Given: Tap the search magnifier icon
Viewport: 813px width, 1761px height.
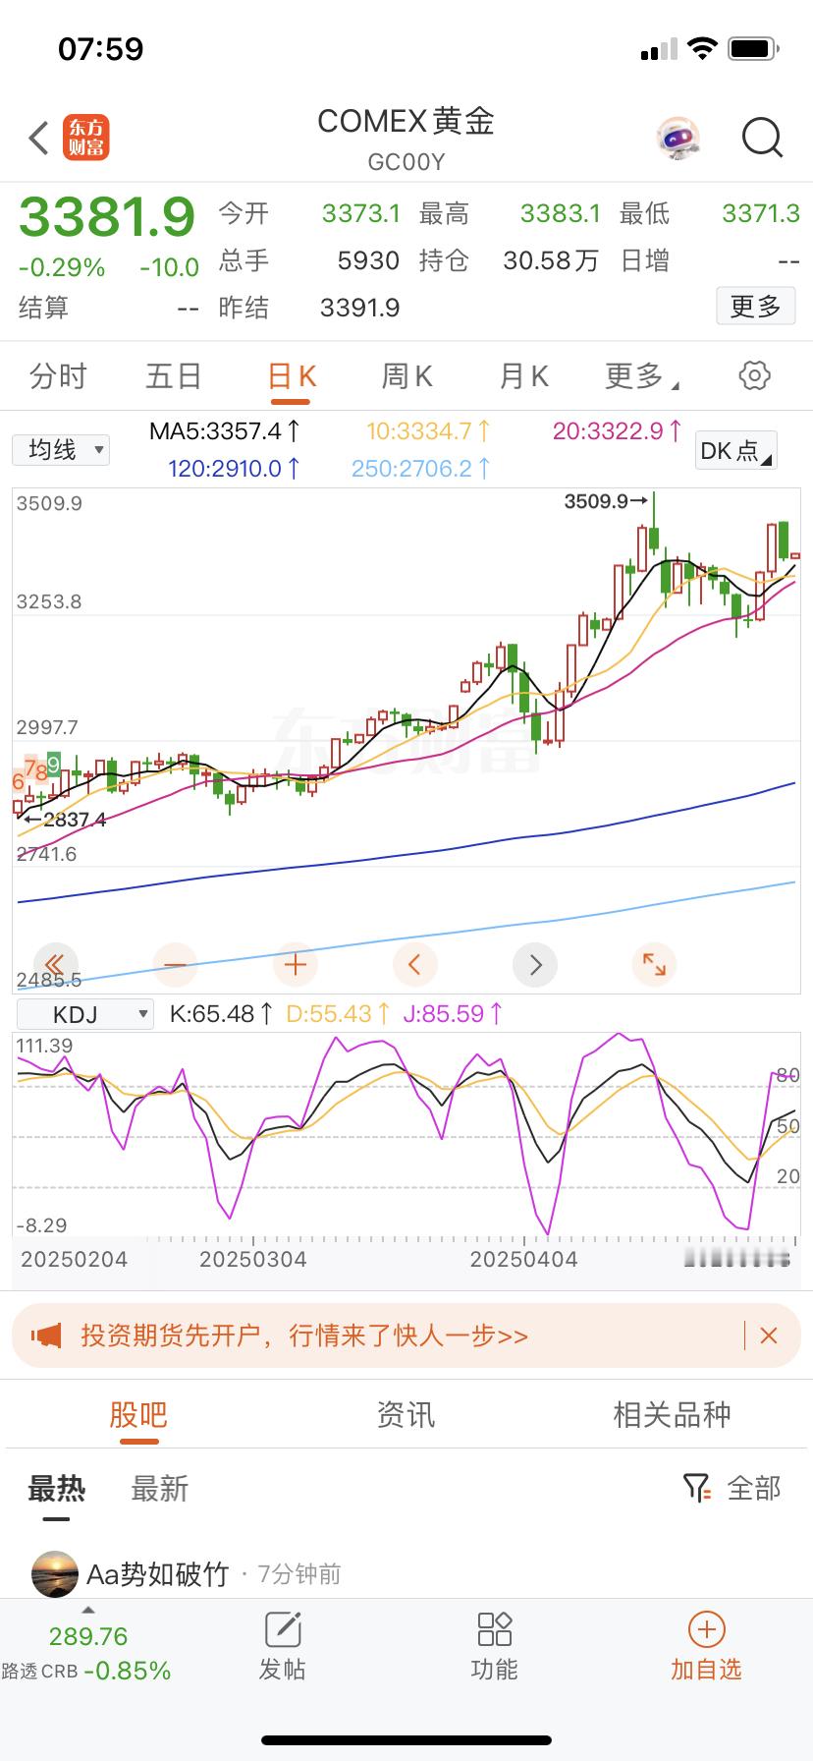Looking at the screenshot, I should 762,139.
